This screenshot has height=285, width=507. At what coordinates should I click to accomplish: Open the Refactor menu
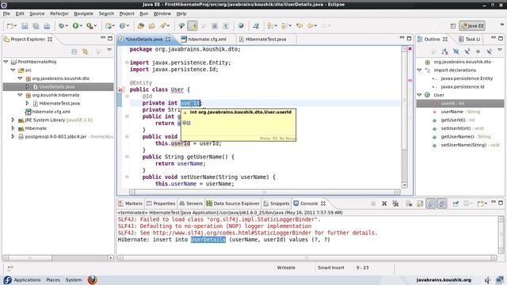(x=59, y=13)
